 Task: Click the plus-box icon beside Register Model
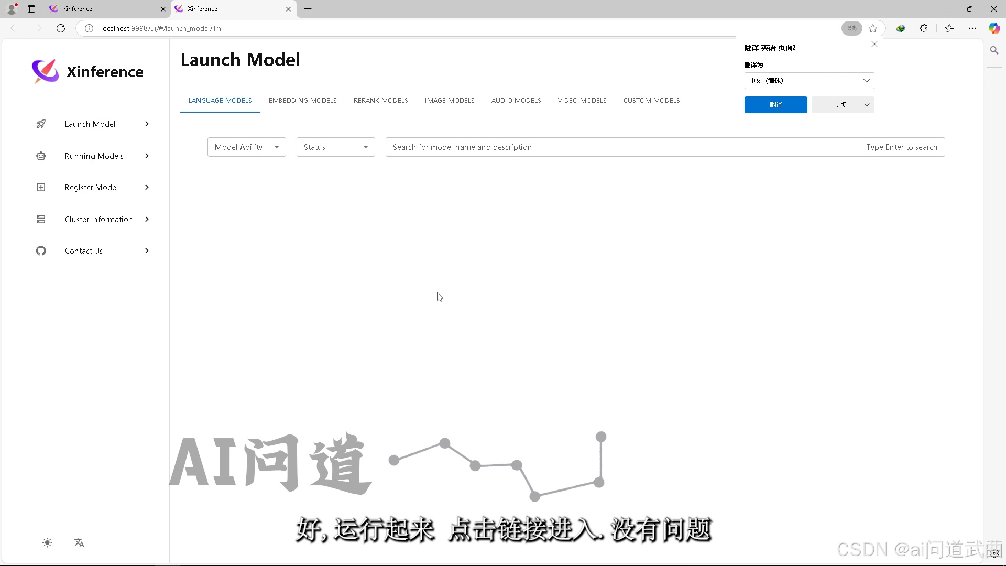coord(41,188)
